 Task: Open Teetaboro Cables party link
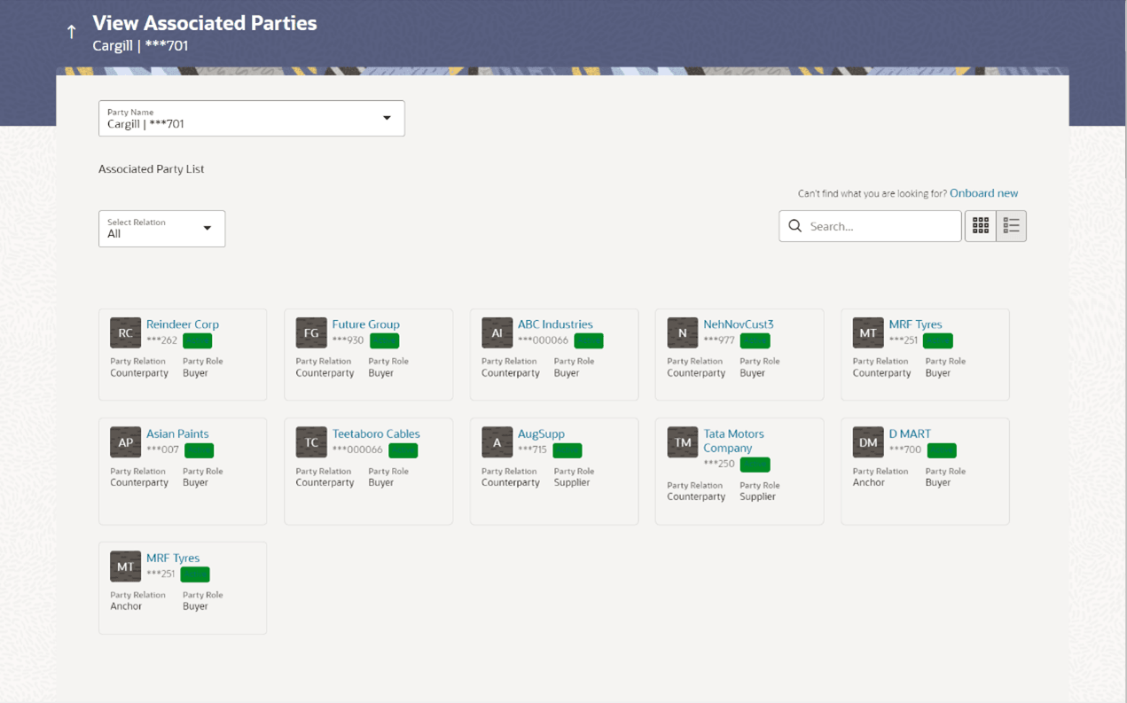tap(376, 434)
